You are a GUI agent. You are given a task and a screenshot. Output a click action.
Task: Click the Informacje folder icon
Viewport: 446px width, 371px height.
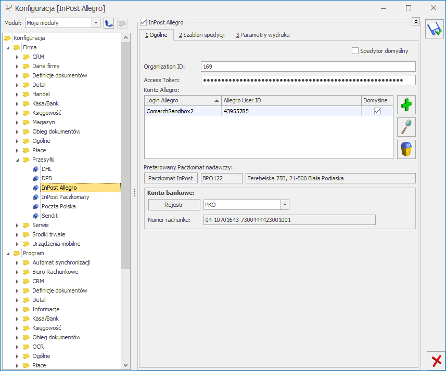[26, 309]
